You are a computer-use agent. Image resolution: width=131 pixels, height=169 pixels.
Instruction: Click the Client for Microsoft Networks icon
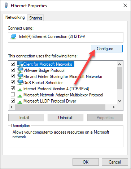(x=20, y=64)
